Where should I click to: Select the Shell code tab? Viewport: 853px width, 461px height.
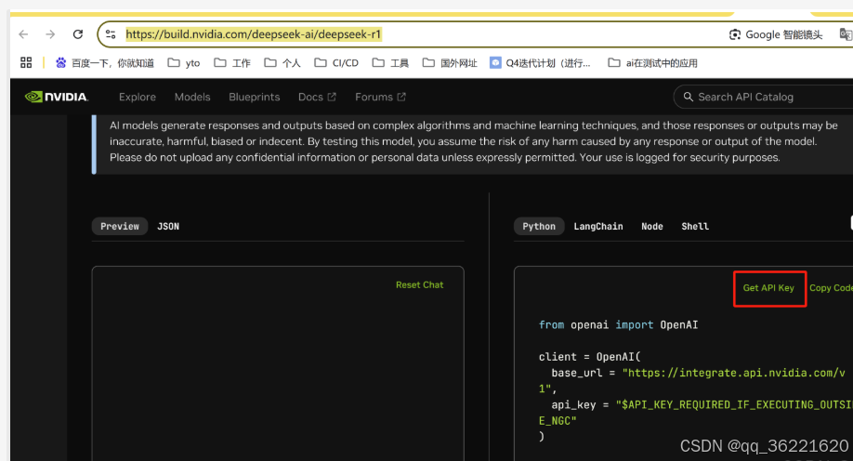tap(695, 227)
